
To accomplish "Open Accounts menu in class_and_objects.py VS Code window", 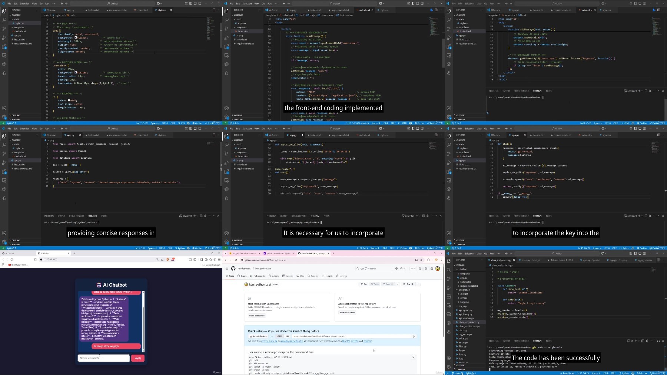I will coord(449,358).
